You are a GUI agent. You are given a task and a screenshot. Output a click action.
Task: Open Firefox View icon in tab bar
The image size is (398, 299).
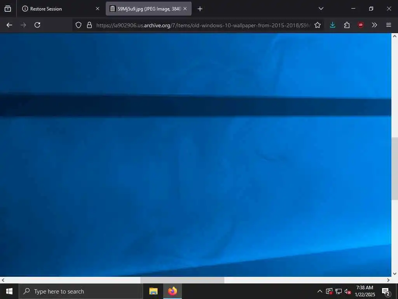pos(8,9)
